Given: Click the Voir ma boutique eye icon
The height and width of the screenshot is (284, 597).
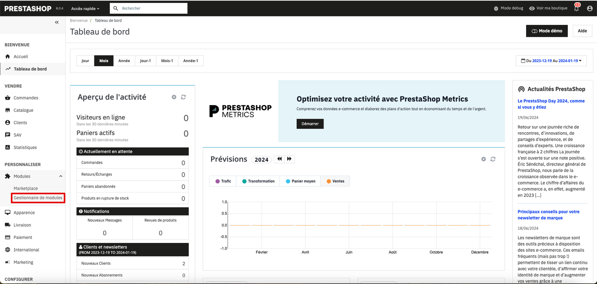Looking at the screenshot, I should (532, 8).
